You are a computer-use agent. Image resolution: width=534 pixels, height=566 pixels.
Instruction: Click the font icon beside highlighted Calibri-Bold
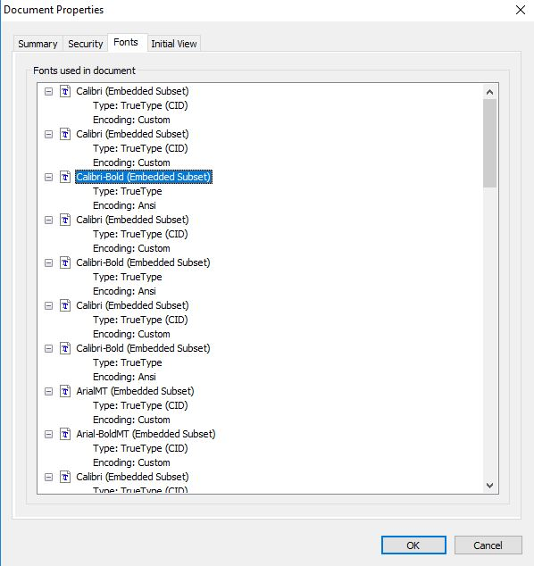click(x=65, y=177)
